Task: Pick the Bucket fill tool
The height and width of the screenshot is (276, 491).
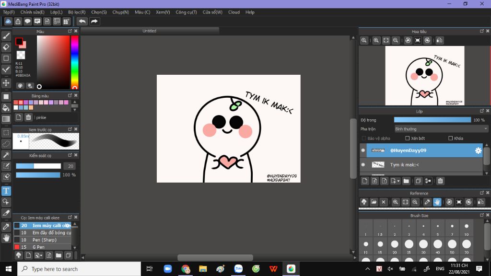Action: point(6,107)
